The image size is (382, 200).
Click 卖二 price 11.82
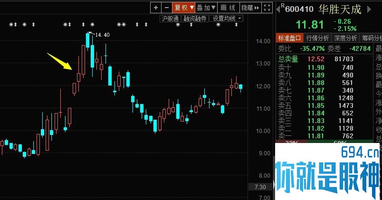tap(316, 128)
